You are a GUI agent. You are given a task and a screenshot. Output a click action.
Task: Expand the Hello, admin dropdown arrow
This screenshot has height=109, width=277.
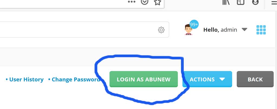[x=245, y=29]
